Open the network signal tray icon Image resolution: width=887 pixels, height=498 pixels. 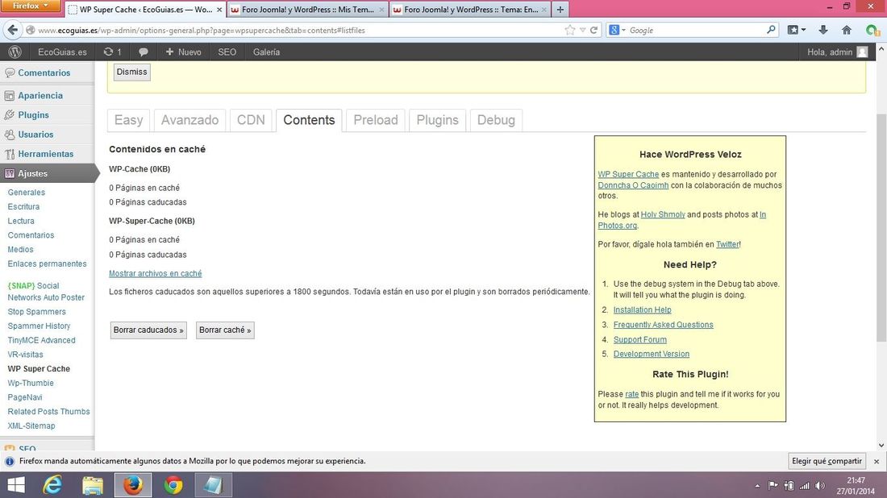[x=804, y=486]
